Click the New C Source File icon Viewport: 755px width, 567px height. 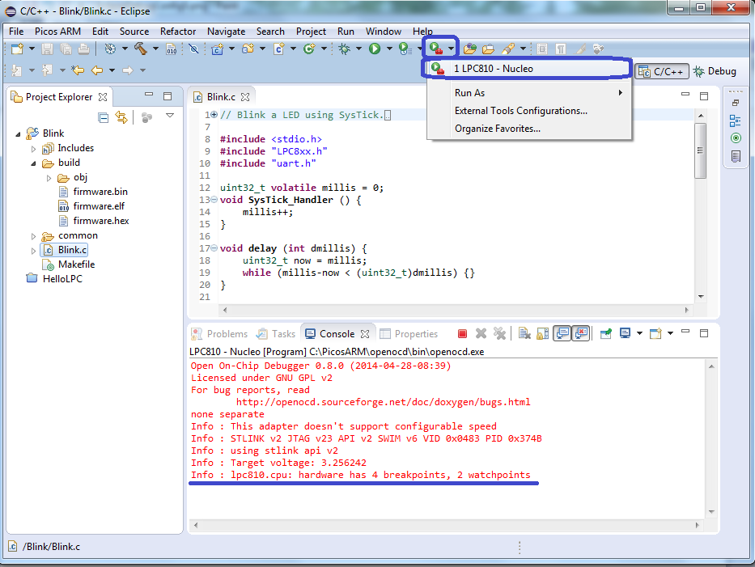(279, 49)
